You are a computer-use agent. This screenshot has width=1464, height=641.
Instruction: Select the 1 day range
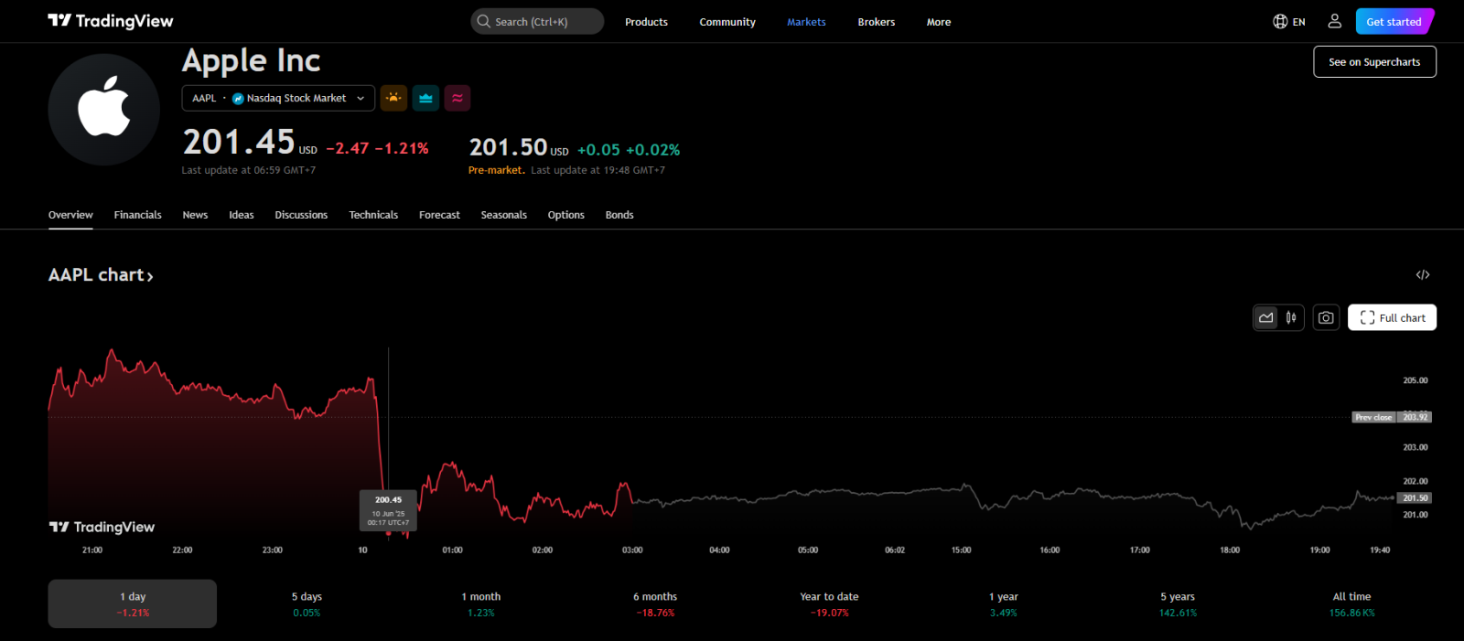133,604
